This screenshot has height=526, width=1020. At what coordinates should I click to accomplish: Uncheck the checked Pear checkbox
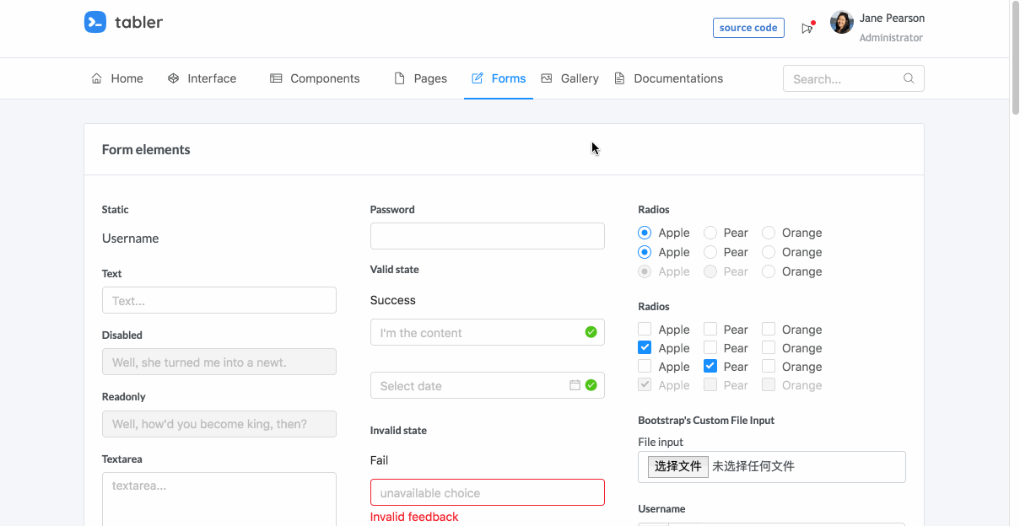710,367
